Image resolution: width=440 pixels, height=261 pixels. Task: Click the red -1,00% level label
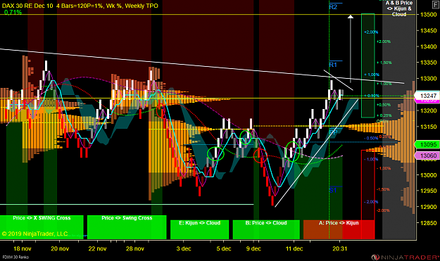tap(384, 168)
